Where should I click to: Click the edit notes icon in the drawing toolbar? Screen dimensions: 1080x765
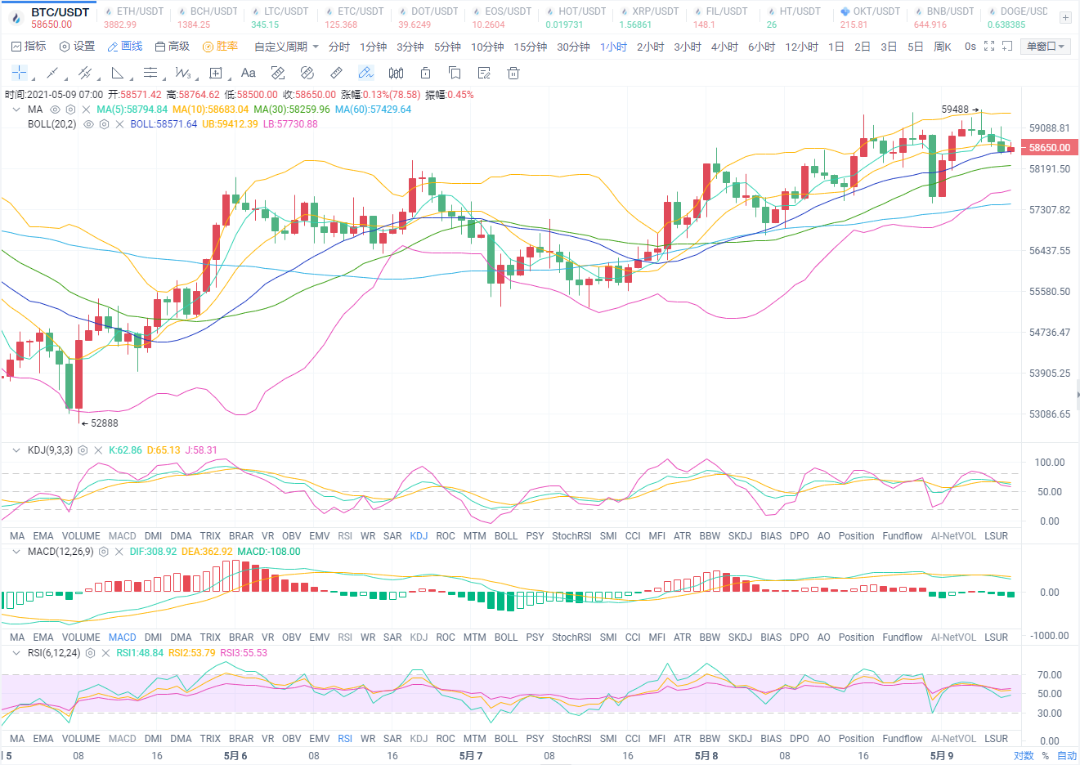tap(484, 73)
